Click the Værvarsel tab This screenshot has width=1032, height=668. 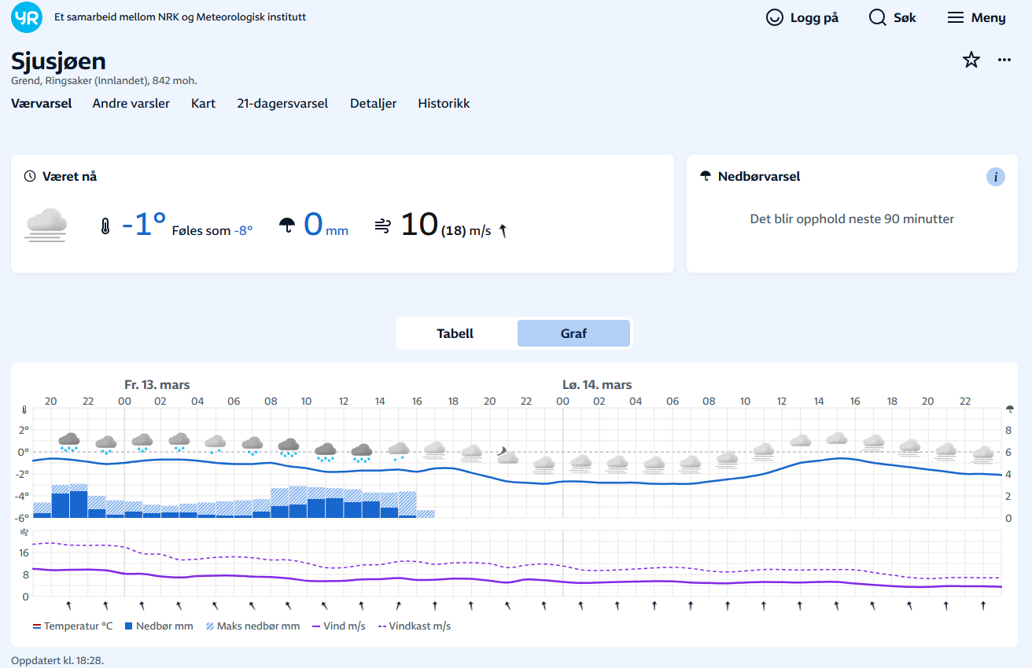(x=42, y=103)
